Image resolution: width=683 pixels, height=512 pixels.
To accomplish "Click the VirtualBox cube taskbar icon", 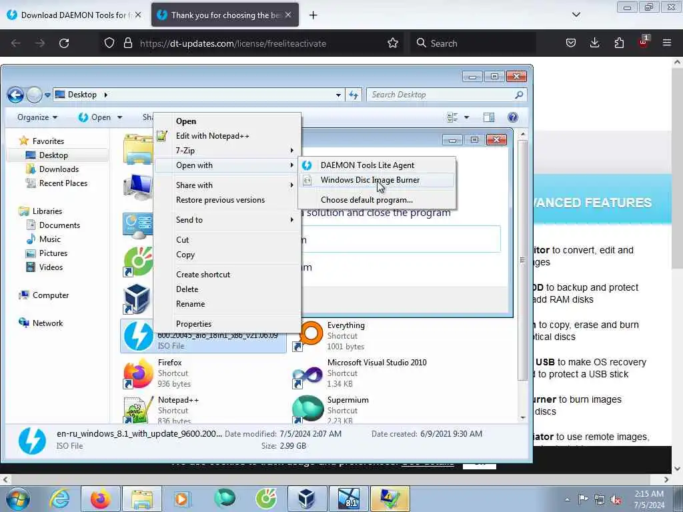I will point(307,499).
